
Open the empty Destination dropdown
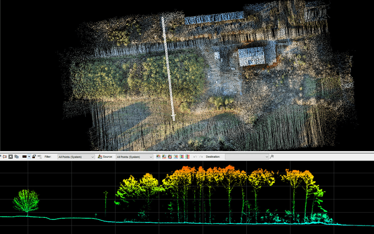[x=247, y=157]
